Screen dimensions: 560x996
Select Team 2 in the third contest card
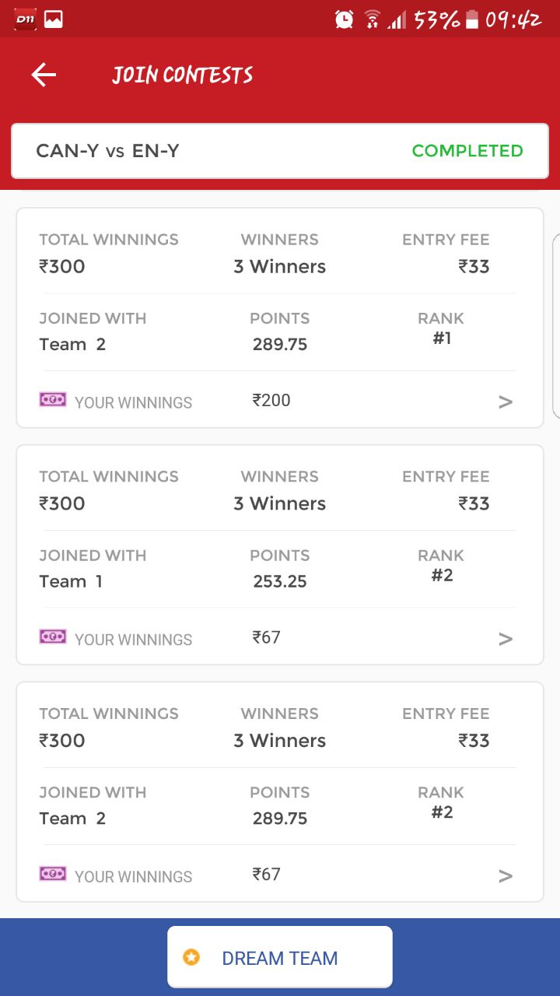pyautogui.click(x=72, y=818)
